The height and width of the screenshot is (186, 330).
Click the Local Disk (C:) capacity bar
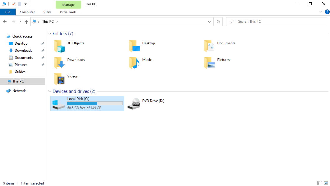click(x=95, y=103)
